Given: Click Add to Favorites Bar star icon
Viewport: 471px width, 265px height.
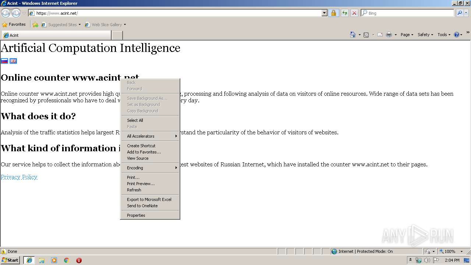Looking at the screenshot, I should click(x=35, y=25).
